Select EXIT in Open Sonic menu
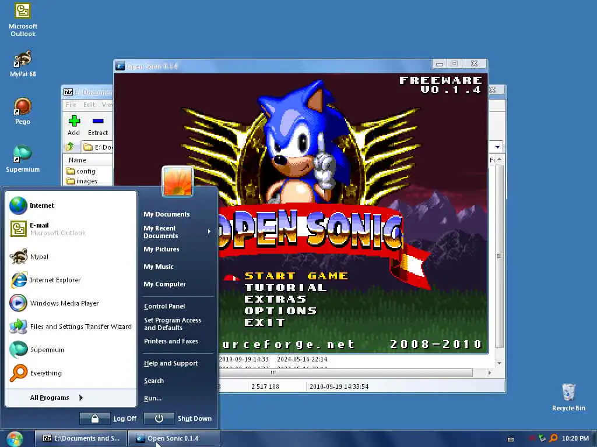This screenshot has width=597, height=447. pos(265,322)
